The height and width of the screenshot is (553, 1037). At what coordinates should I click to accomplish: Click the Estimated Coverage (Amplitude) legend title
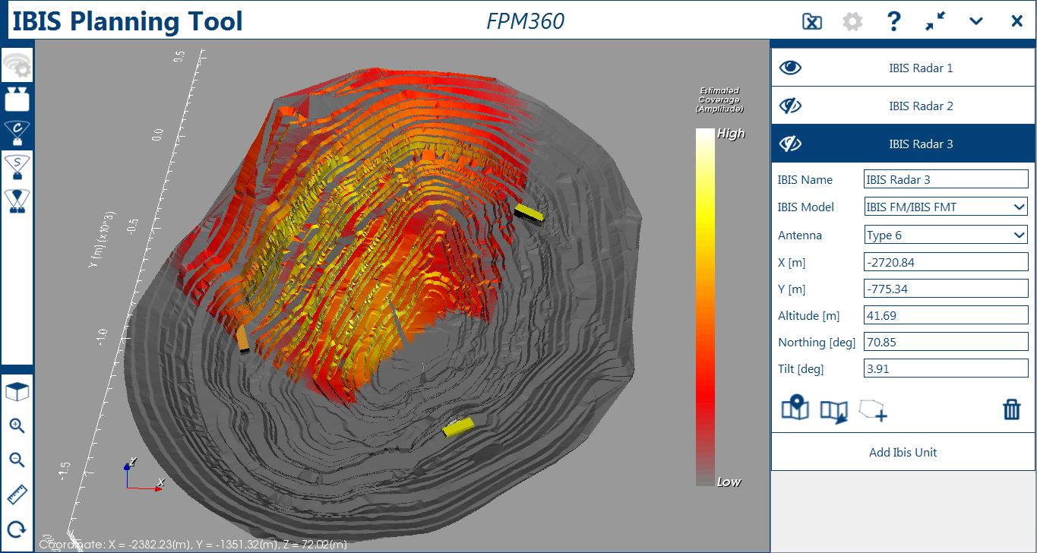719,100
